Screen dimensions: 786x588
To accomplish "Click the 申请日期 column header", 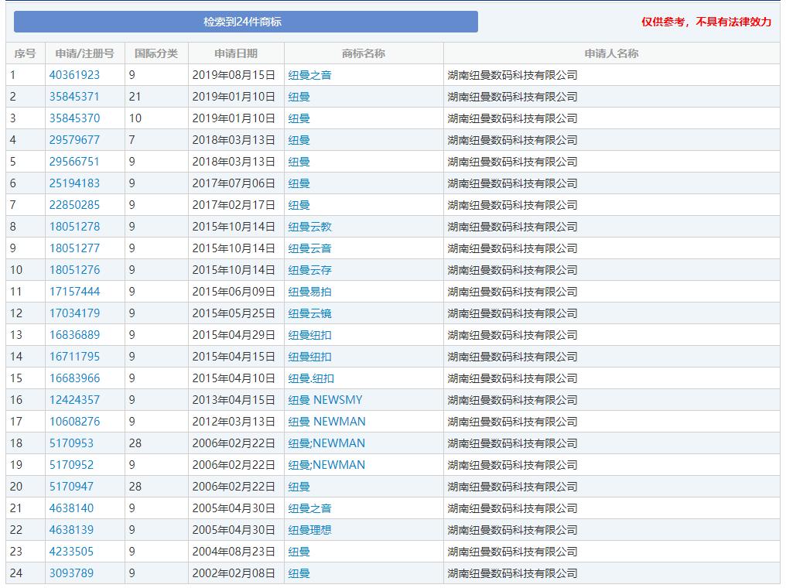I will pyautogui.click(x=237, y=53).
